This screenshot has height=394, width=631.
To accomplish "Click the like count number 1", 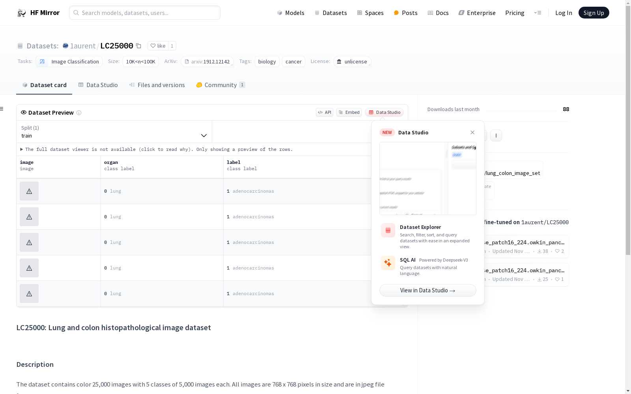I will [x=172, y=46].
